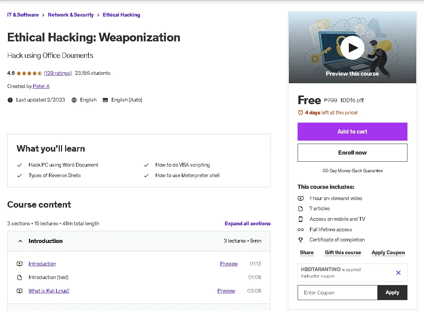
Task: Focus the 'Enter Coupon' text field
Action: point(337,293)
